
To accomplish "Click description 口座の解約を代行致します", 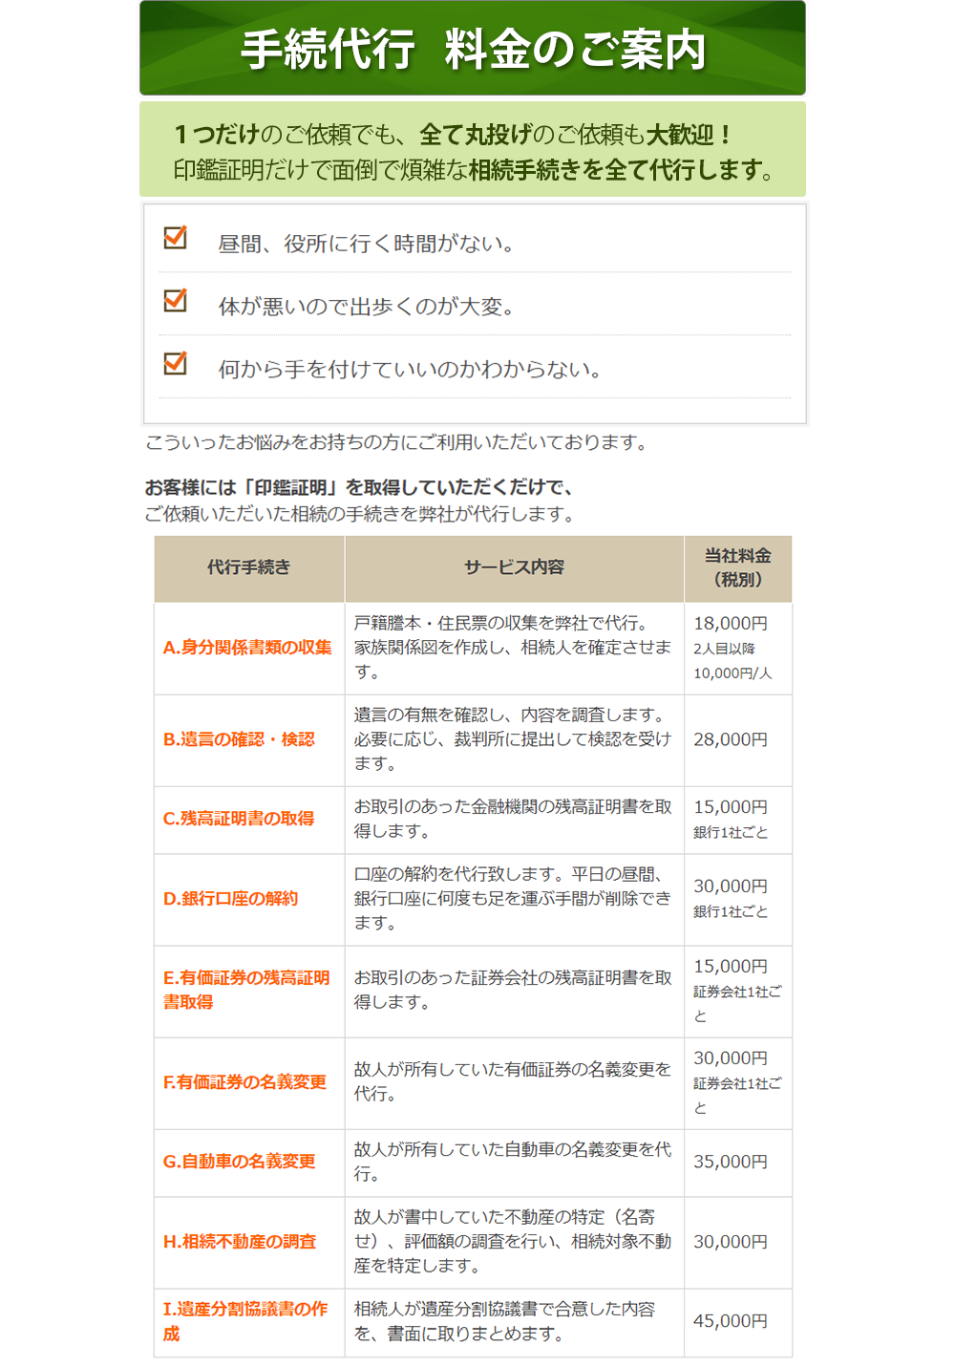I will click(513, 899).
